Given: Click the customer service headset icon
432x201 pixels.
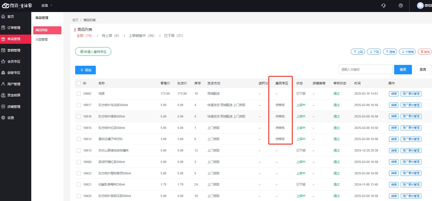Looking at the screenshot, I should pyautogui.click(x=384, y=5).
